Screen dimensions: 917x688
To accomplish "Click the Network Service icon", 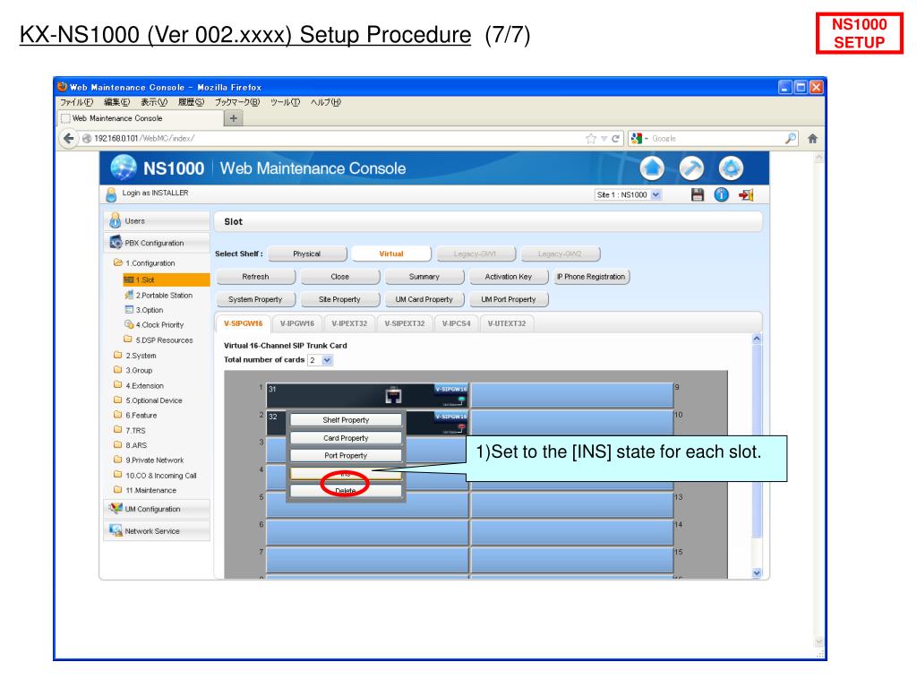I will [116, 530].
